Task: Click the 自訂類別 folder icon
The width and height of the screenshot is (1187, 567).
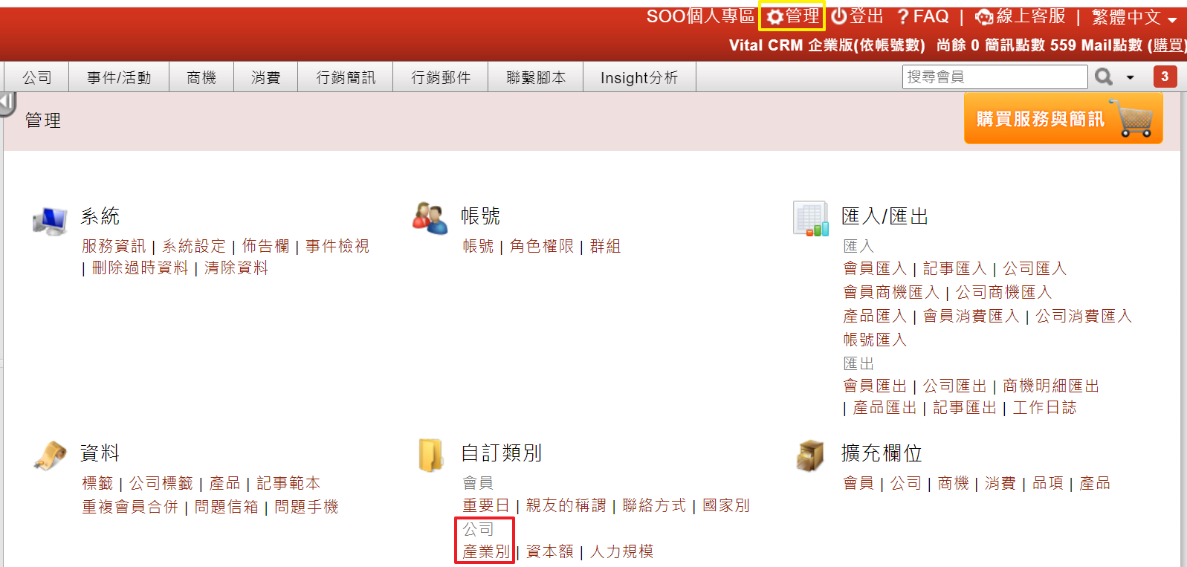Action: [431, 455]
